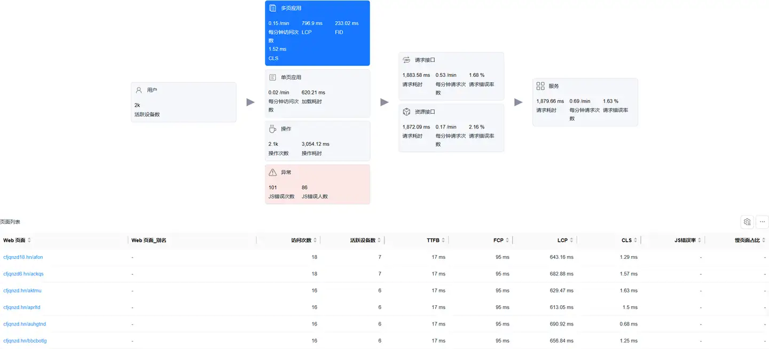The image size is (769, 349).
Task: Click the 服务 grid icon
Action: [540, 86]
